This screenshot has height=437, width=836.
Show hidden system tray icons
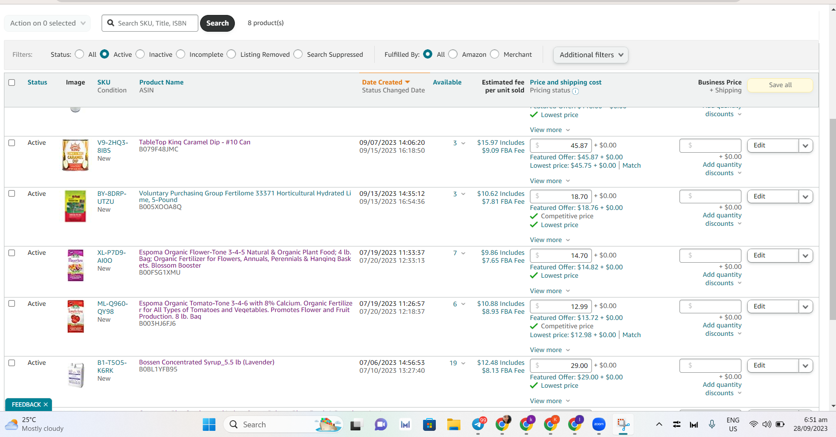(x=659, y=424)
